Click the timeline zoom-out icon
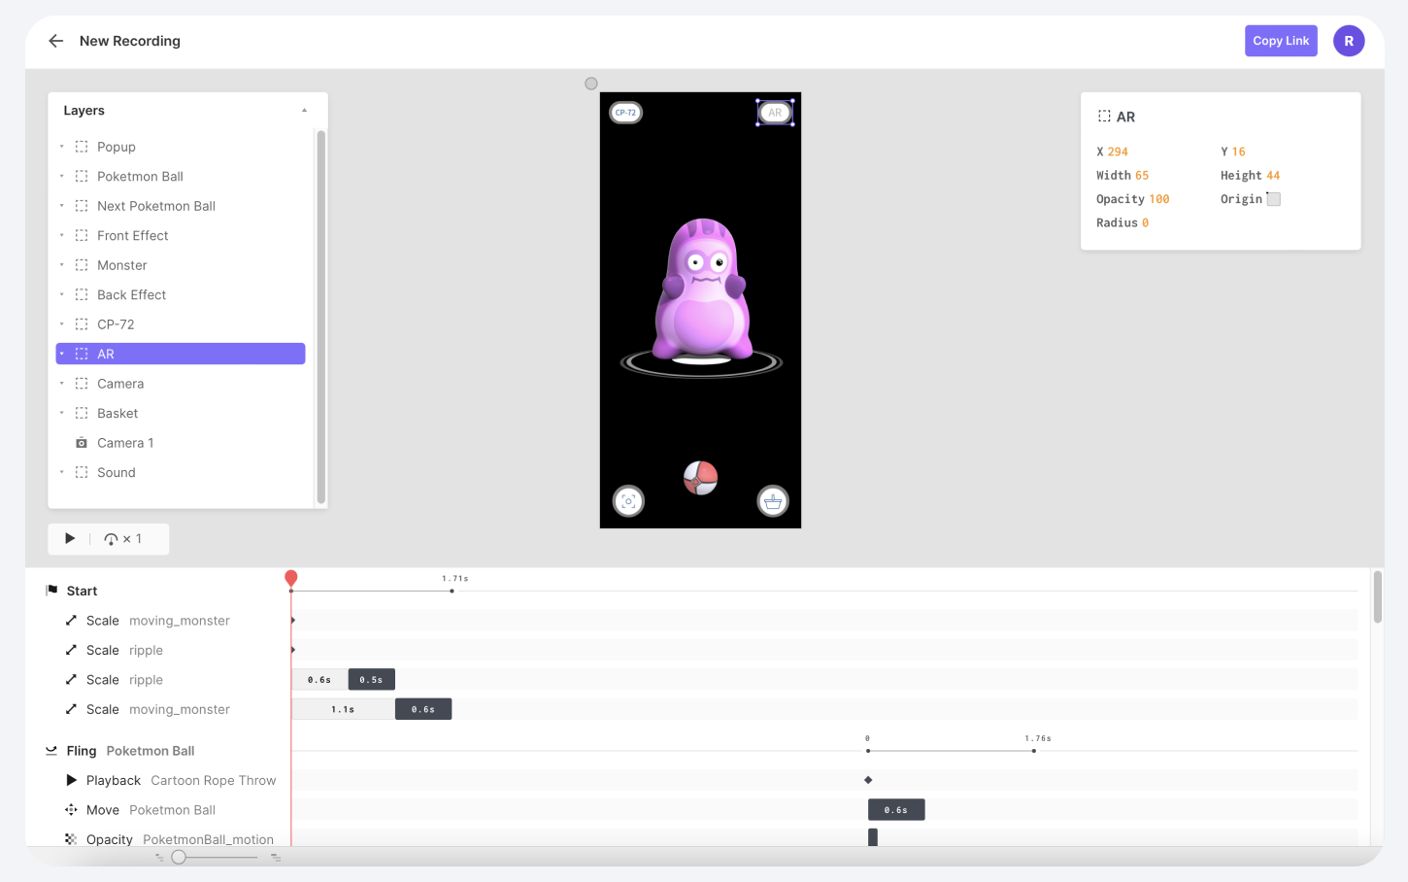This screenshot has height=882, width=1408. pos(159,857)
